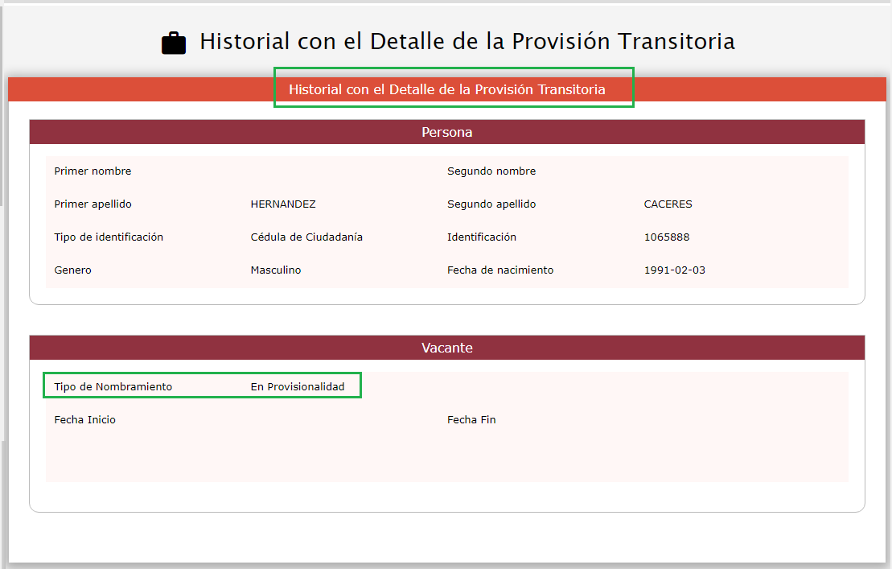Select the Cédula de Ciudadanía value

[x=306, y=237]
